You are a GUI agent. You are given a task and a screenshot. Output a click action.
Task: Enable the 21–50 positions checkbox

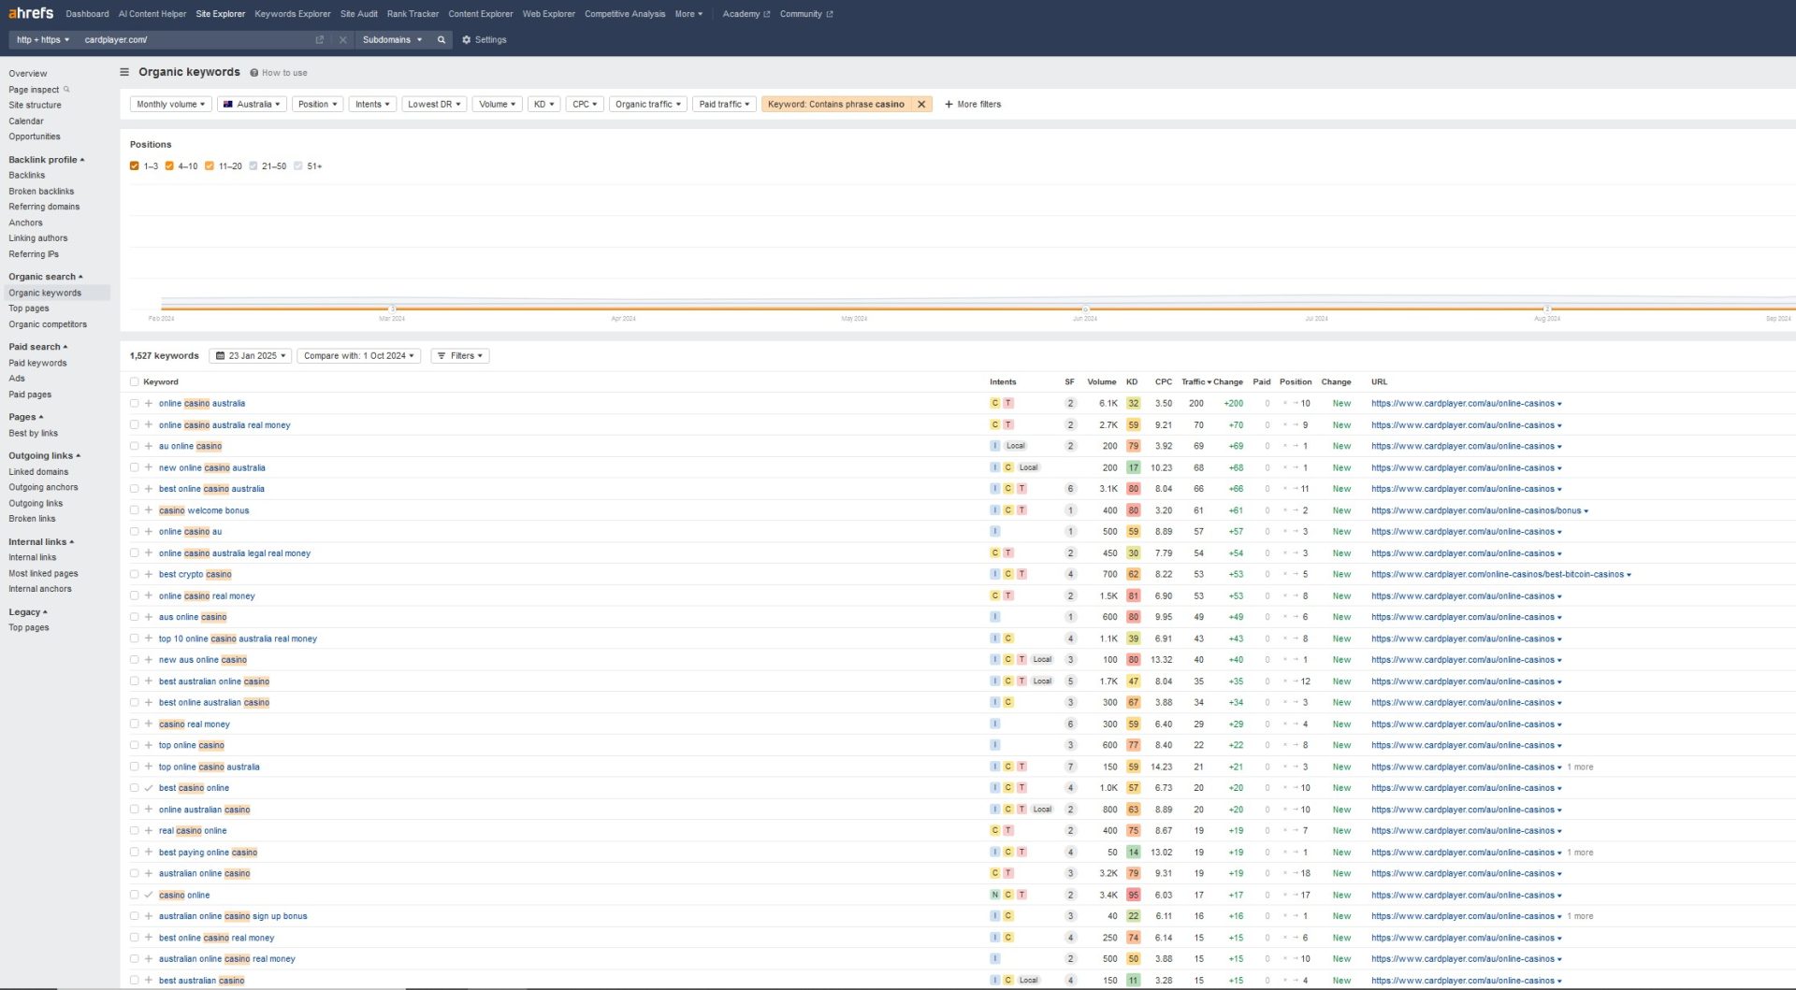(253, 166)
